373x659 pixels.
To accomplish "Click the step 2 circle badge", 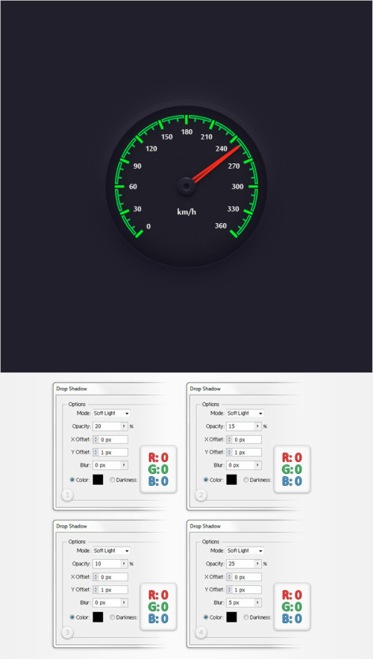I will [x=201, y=496].
